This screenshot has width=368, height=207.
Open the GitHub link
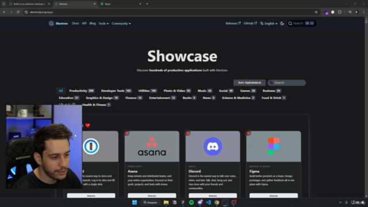coord(250,23)
